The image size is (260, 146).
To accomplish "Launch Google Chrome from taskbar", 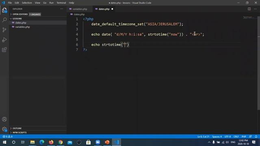I will coord(61,142).
